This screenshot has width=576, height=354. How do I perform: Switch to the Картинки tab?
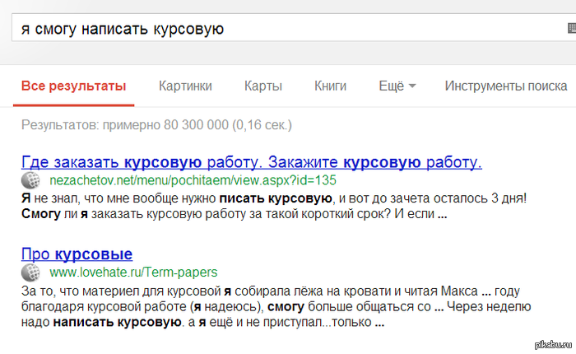coord(185,86)
